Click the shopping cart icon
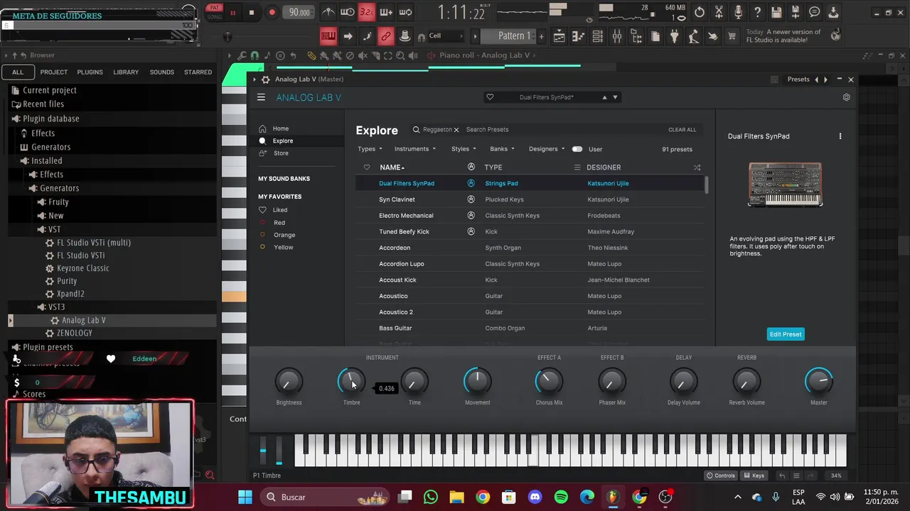 732,36
